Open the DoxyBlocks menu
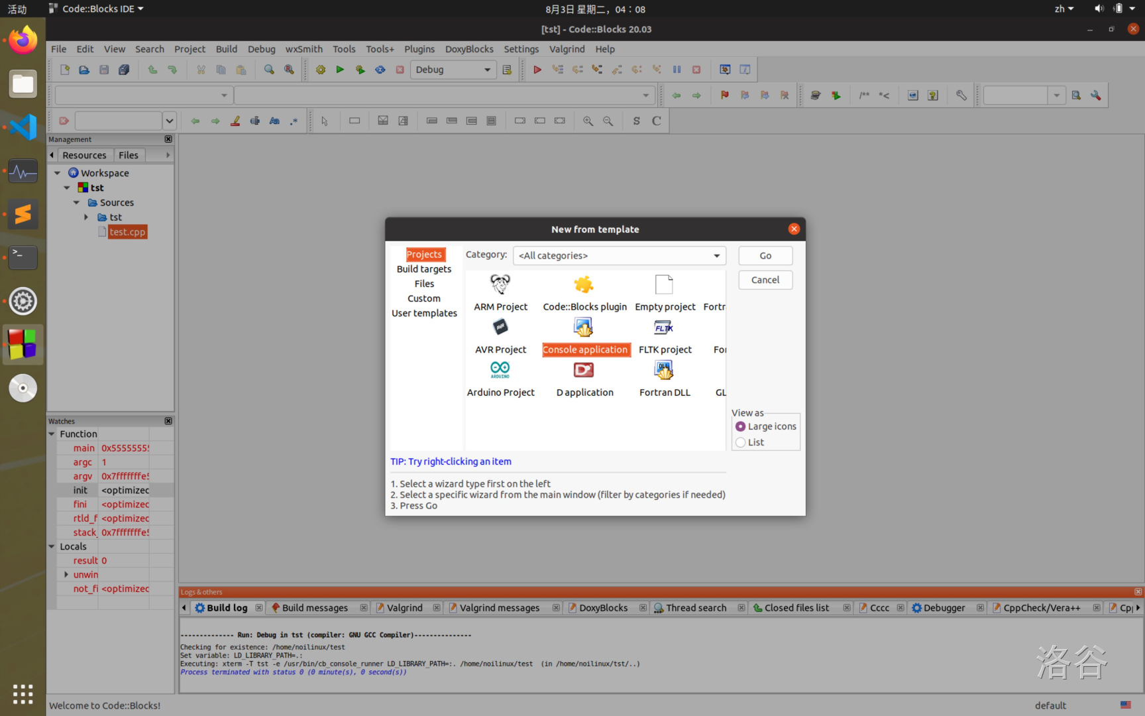Image resolution: width=1145 pixels, height=716 pixels. (x=469, y=49)
